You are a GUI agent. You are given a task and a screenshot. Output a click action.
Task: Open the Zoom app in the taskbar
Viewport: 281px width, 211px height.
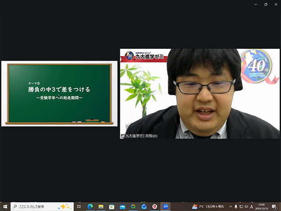[166, 207]
